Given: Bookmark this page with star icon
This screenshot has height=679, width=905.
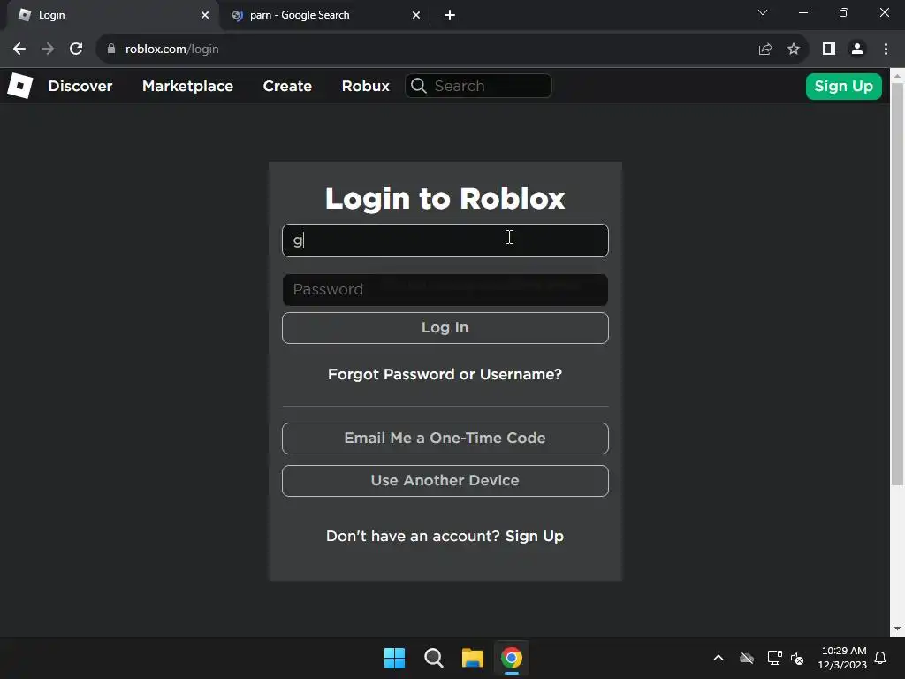Looking at the screenshot, I should tap(794, 50).
